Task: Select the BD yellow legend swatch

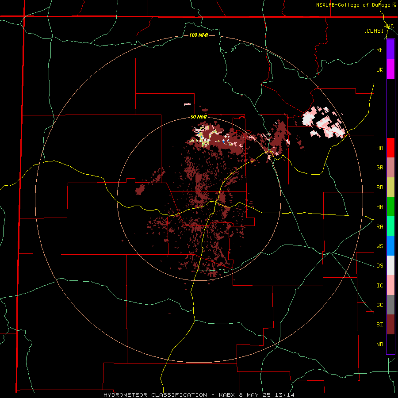Action: point(390,188)
